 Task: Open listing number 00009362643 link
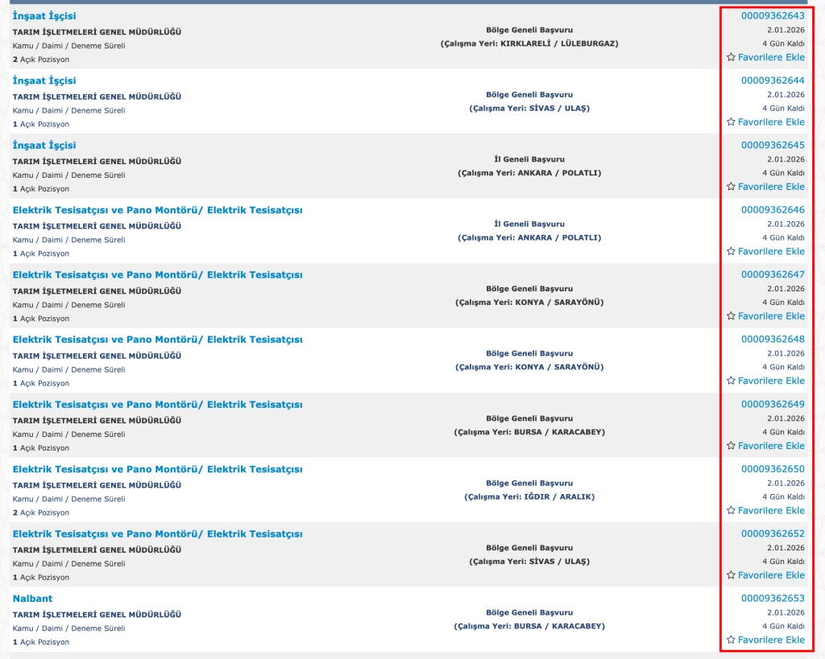tap(773, 15)
